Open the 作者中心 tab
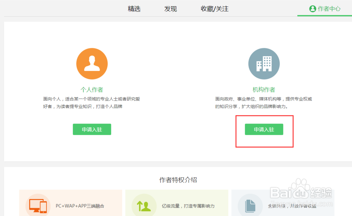This screenshot has height=216, width=352. (328, 9)
